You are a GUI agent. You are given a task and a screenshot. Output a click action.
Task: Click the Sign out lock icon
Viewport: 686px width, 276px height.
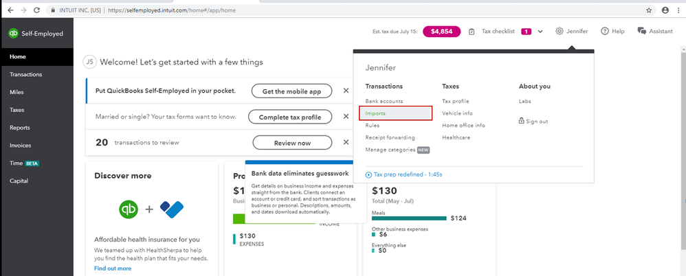click(521, 121)
